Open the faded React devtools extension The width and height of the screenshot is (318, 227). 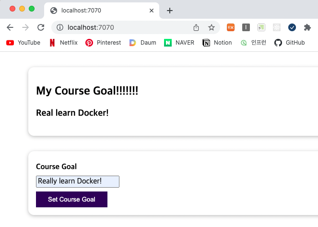click(277, 27)
